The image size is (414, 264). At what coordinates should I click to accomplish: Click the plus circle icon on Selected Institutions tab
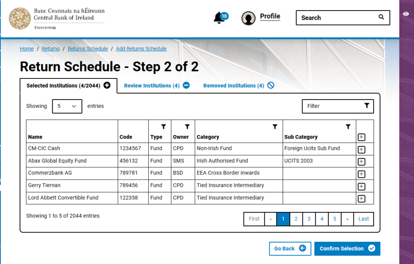pos(107,85)
